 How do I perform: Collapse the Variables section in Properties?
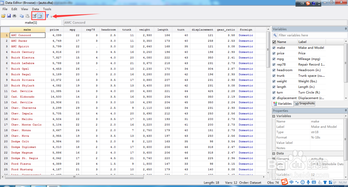[274, 116]
